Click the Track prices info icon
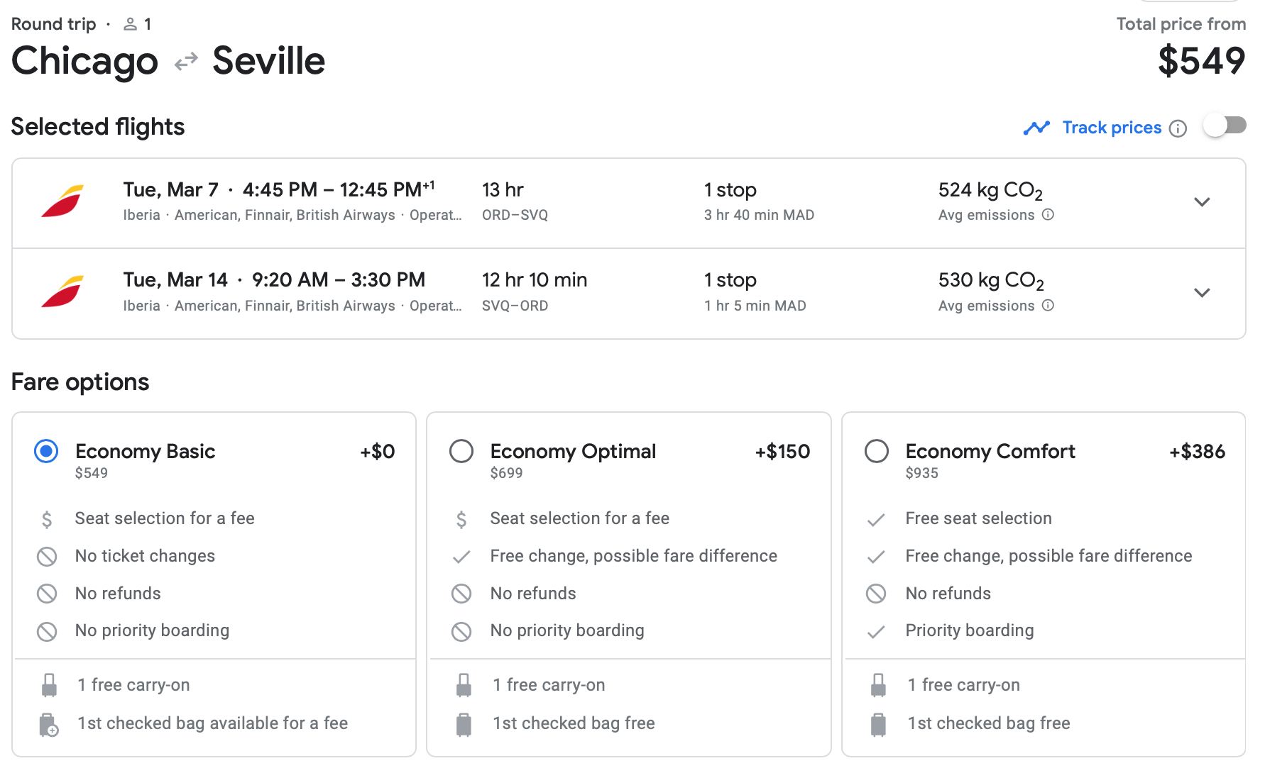 pyautogui.click(x=1178, y=128)
